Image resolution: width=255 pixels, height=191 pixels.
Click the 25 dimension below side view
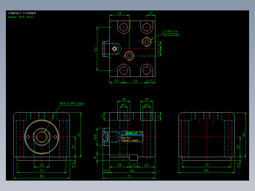click(x=146, y=165)
